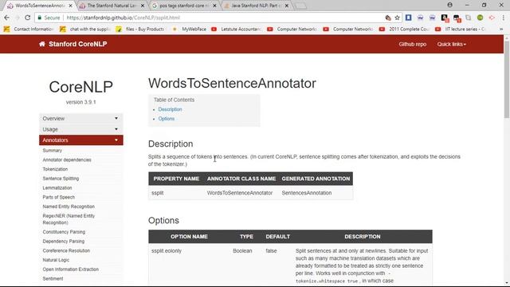
Task: Click the Stanford CoreNLP header title
Action: [x=78, y=44]
